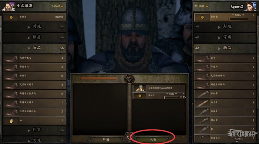The height and width of the screenshot is (144, 259).
Task: Adjust the denar amount slider in right panel
Action: (x=239, y=19)
